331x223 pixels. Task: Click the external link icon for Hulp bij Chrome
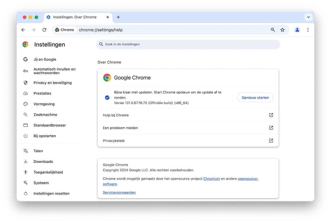pos(271,115)
